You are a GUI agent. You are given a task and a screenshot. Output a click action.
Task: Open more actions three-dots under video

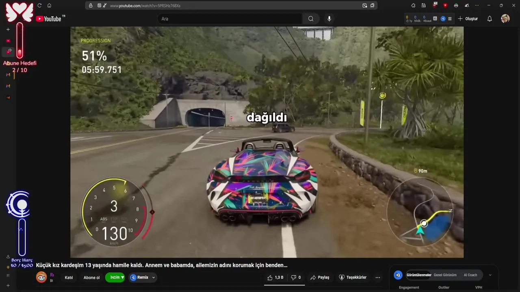378,277
